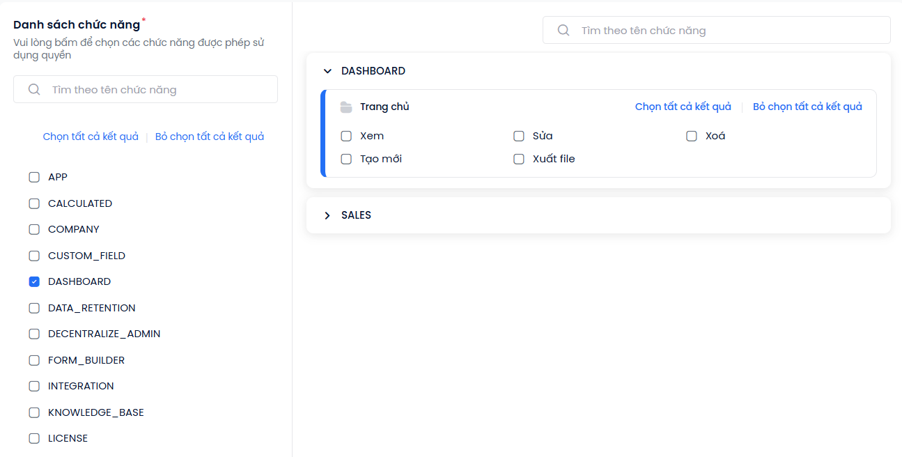
Task: Check the Sửa permission box
Action: (x=519, y=137)
